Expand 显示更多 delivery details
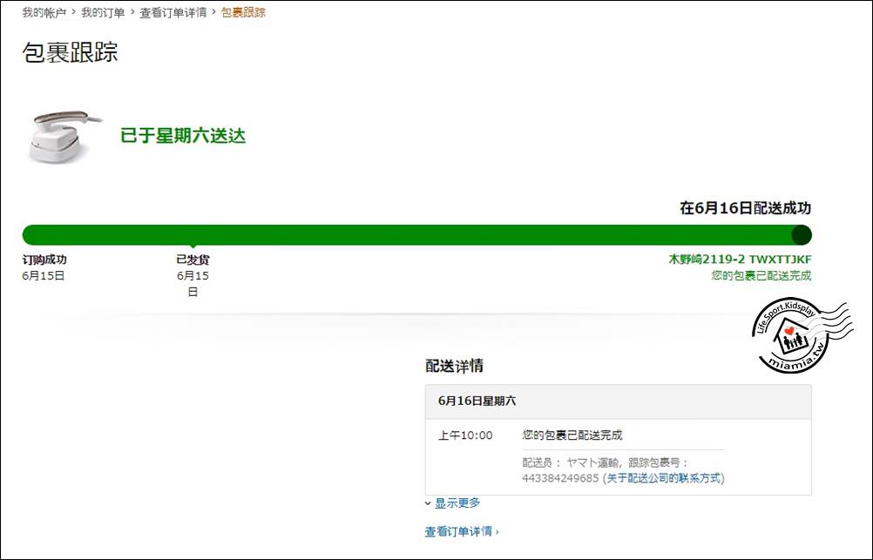Image resolution: width=873 pixels, height=560 pixels. pyautogui.click(x=457, y=503)
